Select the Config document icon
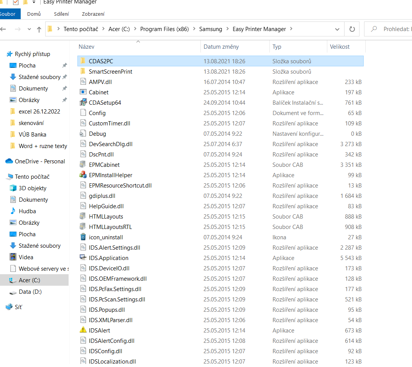This screenshot has height=367, width=412. [83, 113]
